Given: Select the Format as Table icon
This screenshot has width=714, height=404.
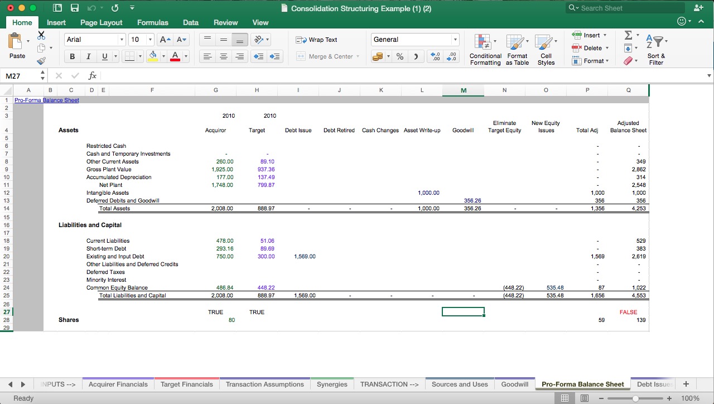Looking at the screenshot, I should [x=517, y=49].
